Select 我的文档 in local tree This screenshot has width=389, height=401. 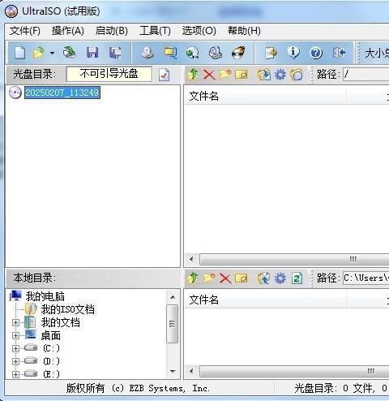click(x=60, y=322)
